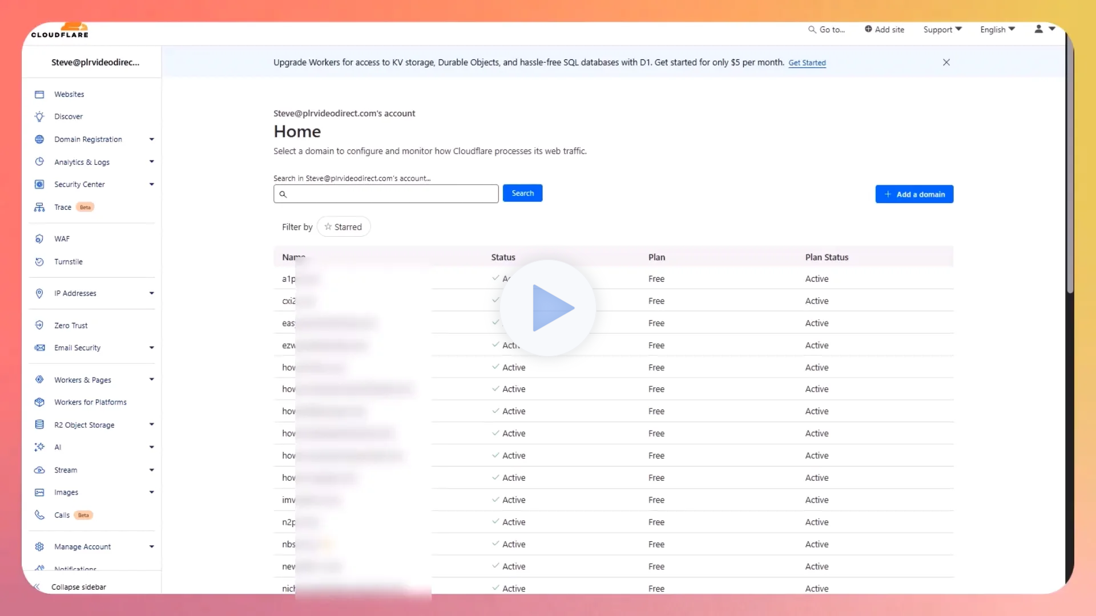Click the blue Search button

(522, 193)
